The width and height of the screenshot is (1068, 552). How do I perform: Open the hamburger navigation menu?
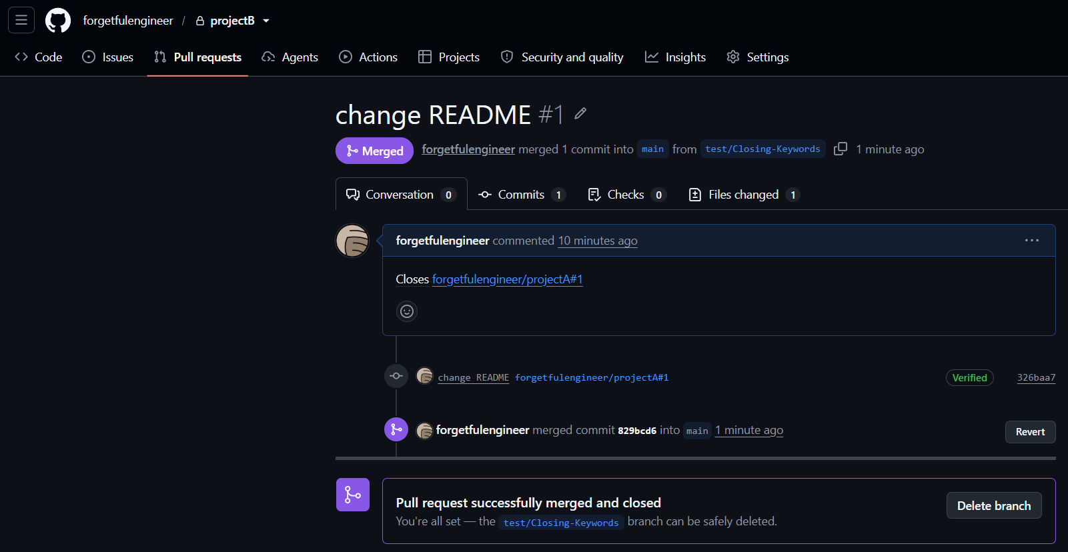click(x=21, y=20)
